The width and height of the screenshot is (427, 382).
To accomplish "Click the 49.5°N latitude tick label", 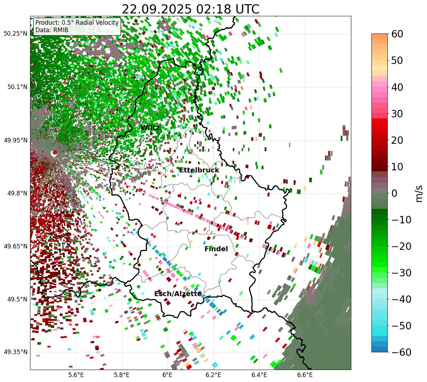I will (x=17, y=299).
